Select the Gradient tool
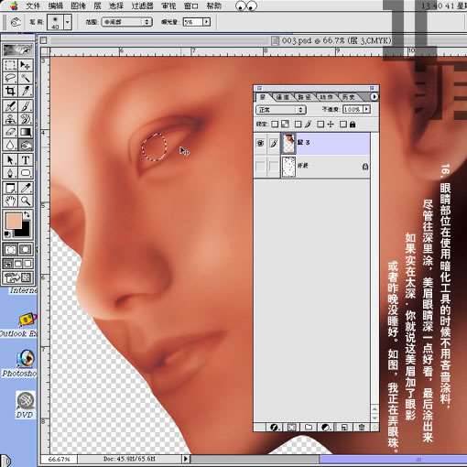This screenshot has height=467, width=467. click(26, 132)
